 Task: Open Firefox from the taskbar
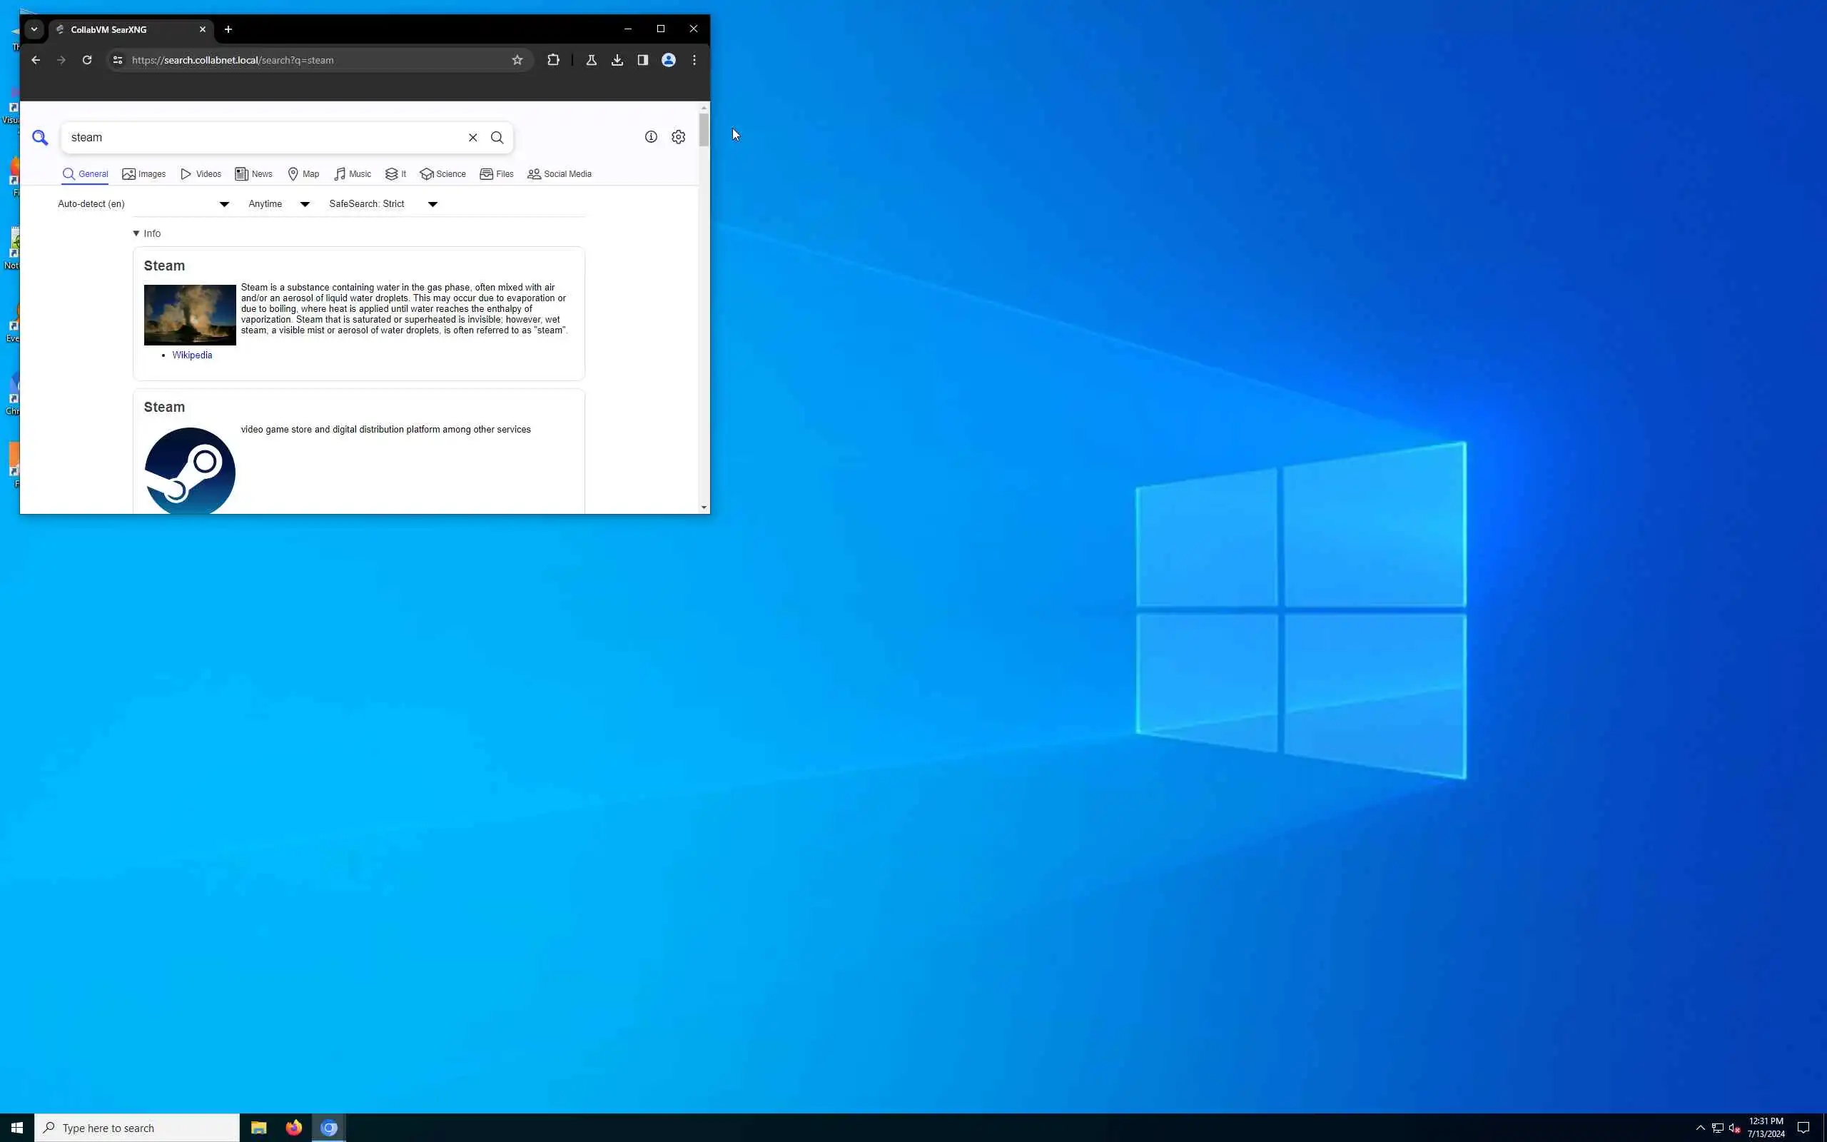click(x=294, y=1128)
